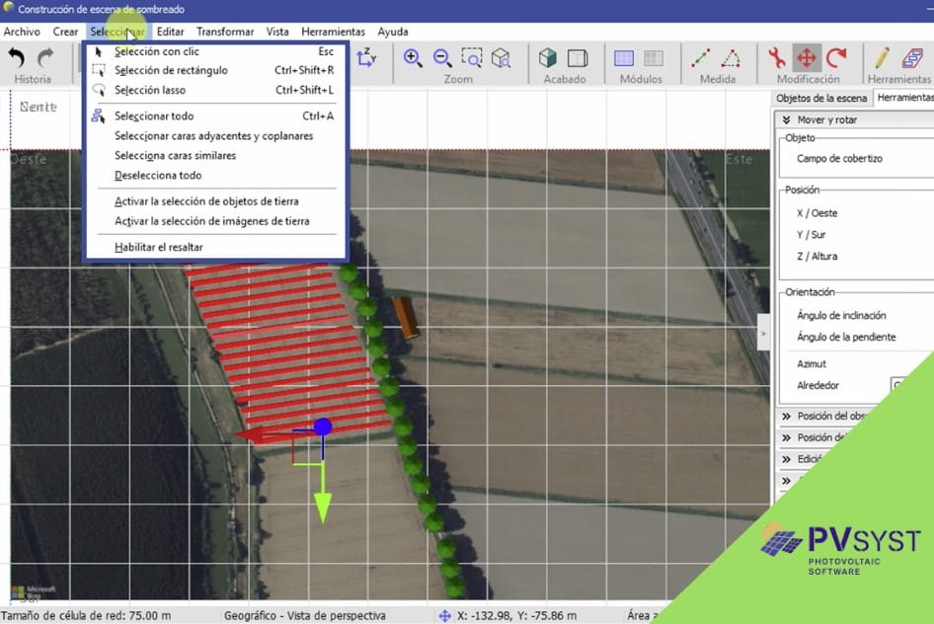Image resolution: width=934 pixels, height=624 pixels.
Task: Toggle Habilitar el resaltar
Action: click(215, 247)
